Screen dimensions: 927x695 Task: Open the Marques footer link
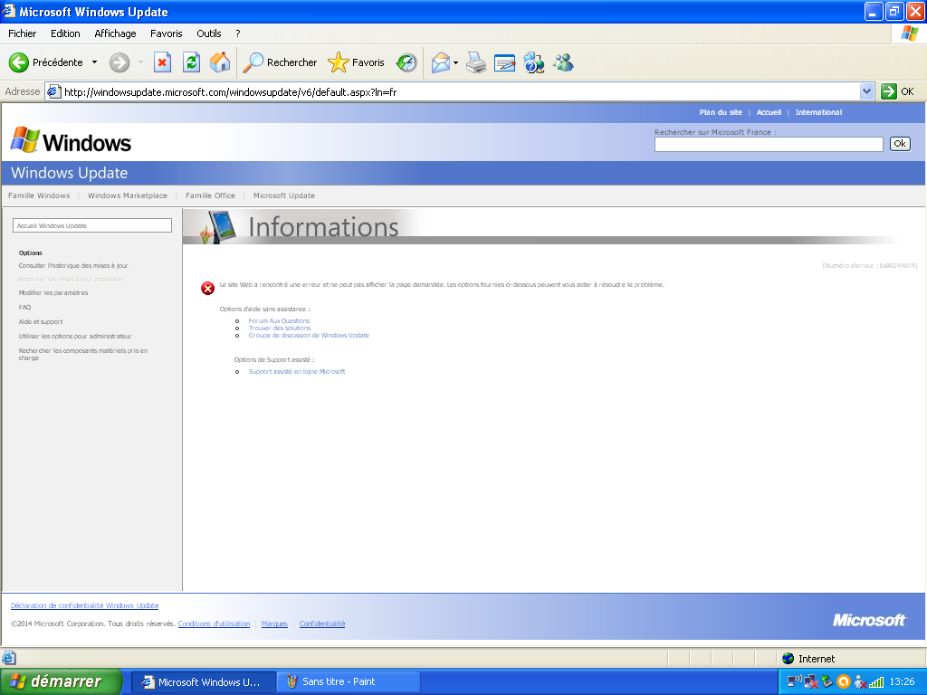274,624
